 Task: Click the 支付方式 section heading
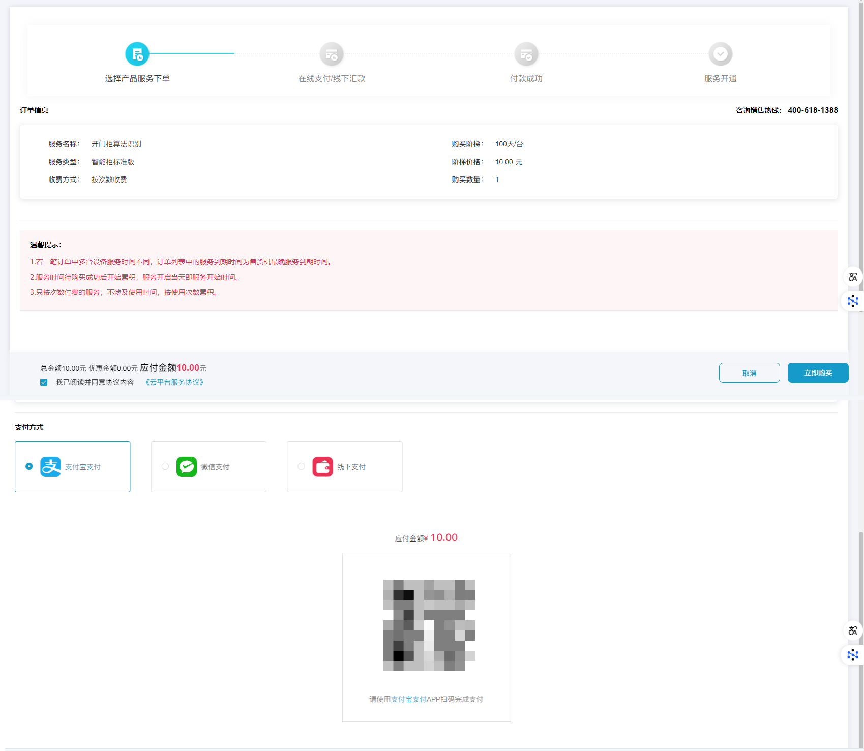point(29,427)
